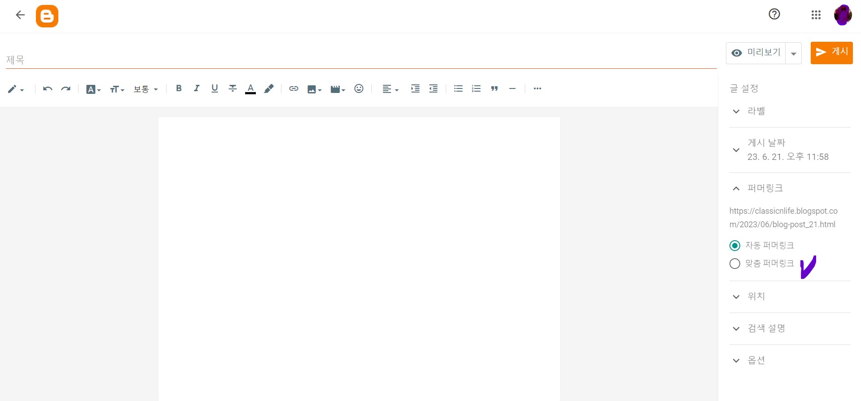
Task: Open the insert image dropdown
Action: [314, 89]
